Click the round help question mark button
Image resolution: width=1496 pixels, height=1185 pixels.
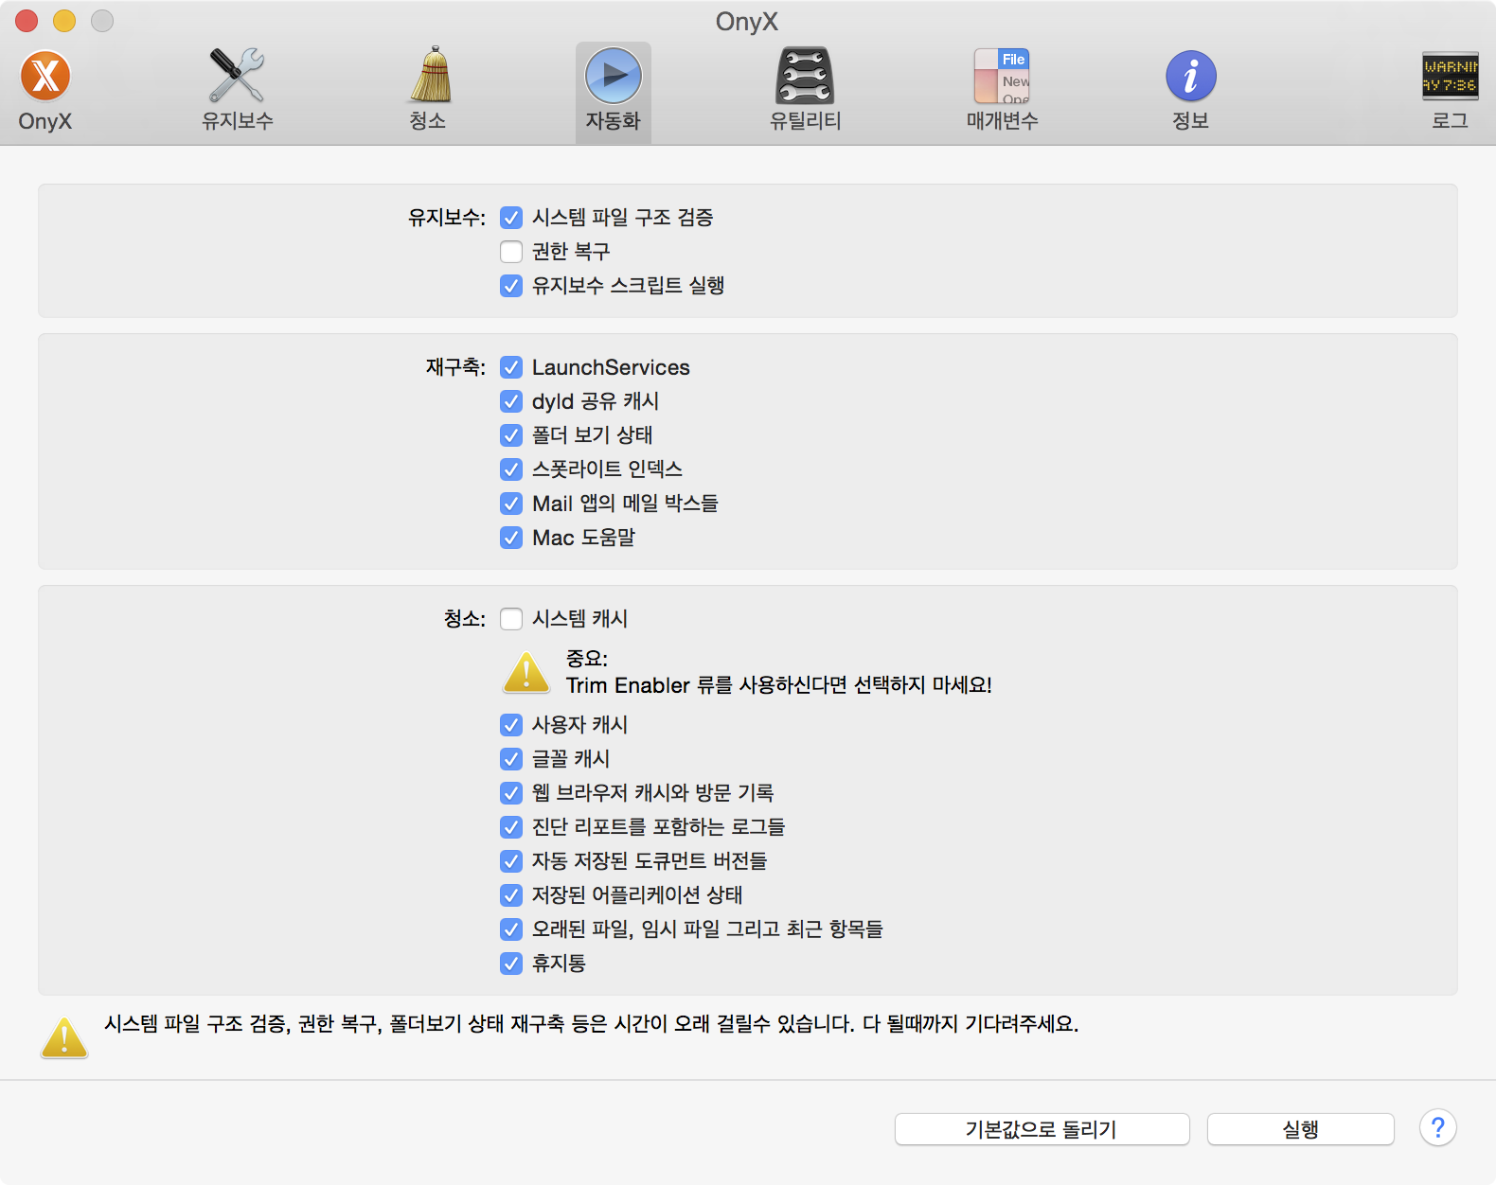(1437, 1128)
